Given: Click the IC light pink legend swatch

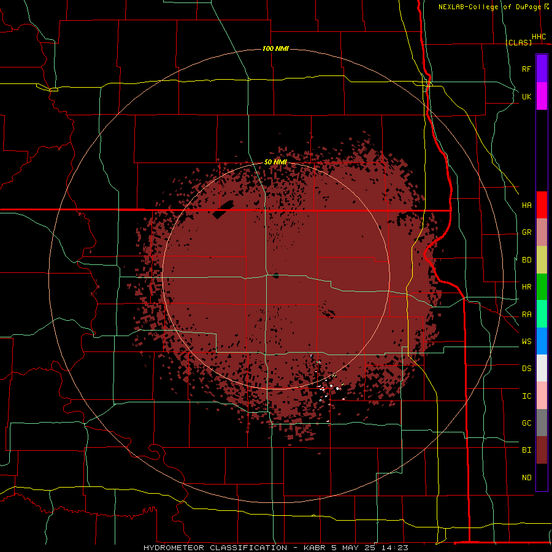Looking at the screenshot, I should [x=542, y=396].
